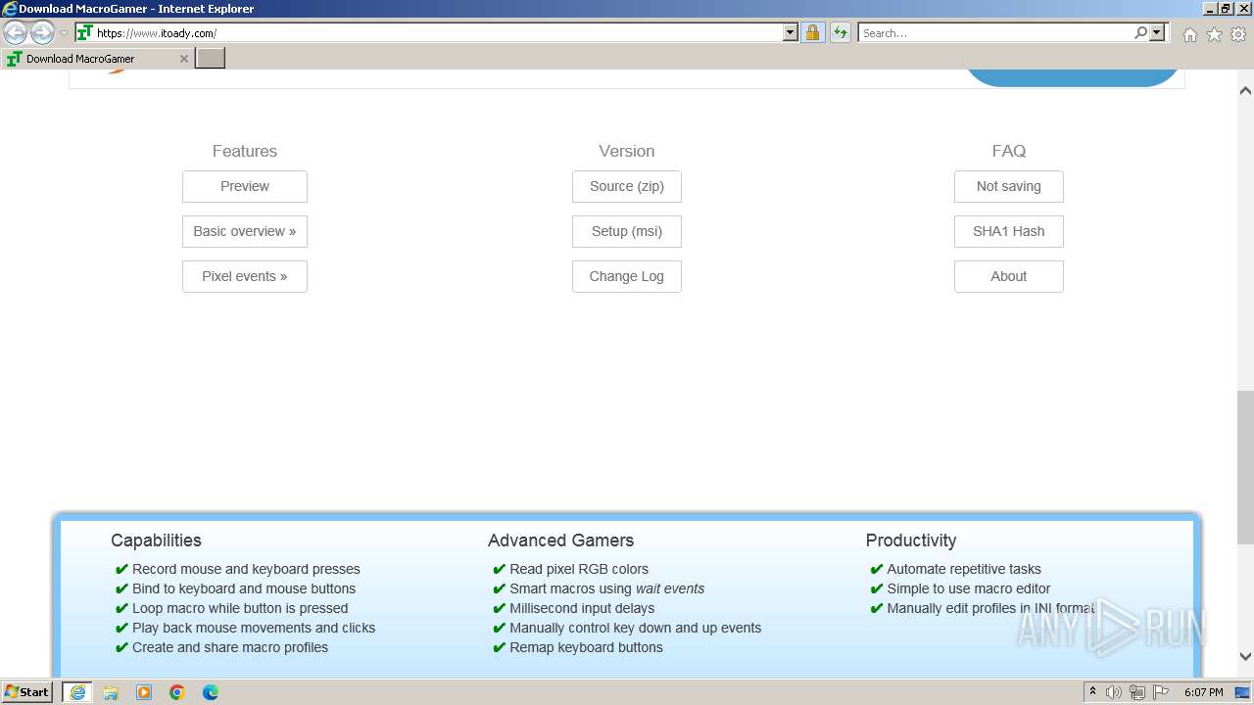Open the Home icon
Screen dimensions: 1254x705
1189,34
